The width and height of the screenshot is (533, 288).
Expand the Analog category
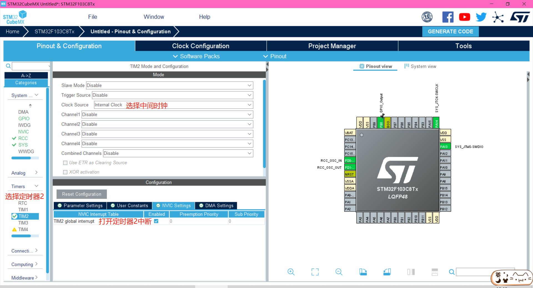(x=25, y=173)
